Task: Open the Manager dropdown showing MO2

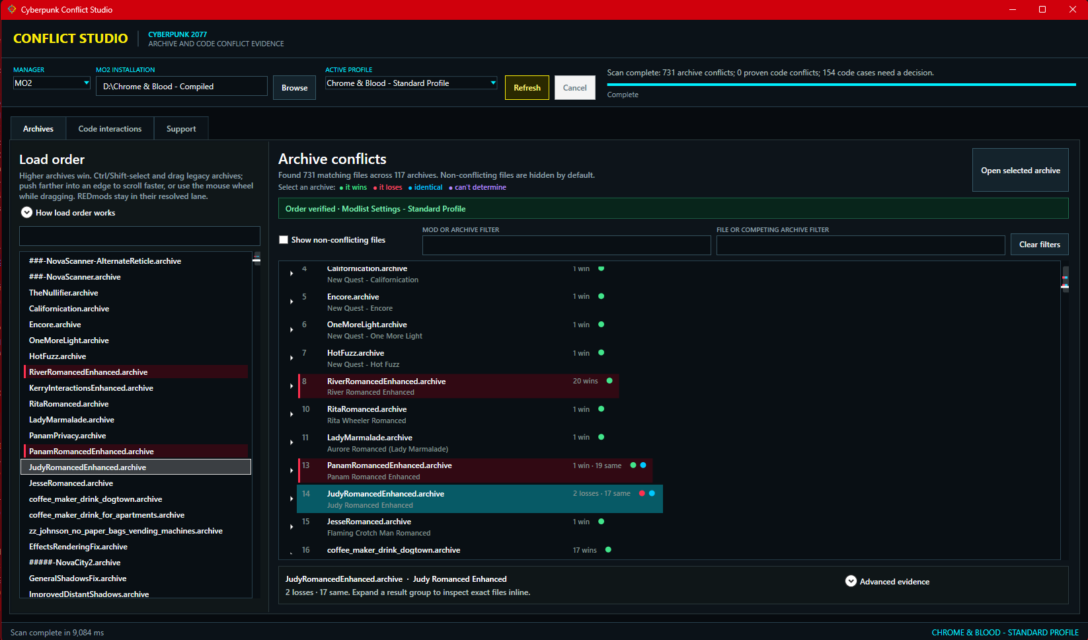Action: coord(52,83)
